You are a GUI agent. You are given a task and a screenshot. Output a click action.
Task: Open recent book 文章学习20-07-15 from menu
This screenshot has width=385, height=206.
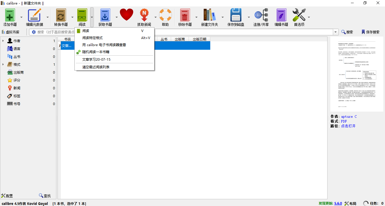click(114, 60)
